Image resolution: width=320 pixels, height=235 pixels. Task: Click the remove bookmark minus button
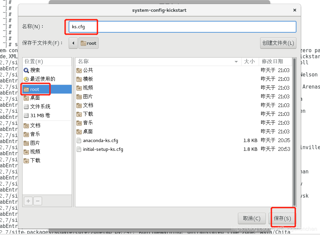click(x=38, y=201)
